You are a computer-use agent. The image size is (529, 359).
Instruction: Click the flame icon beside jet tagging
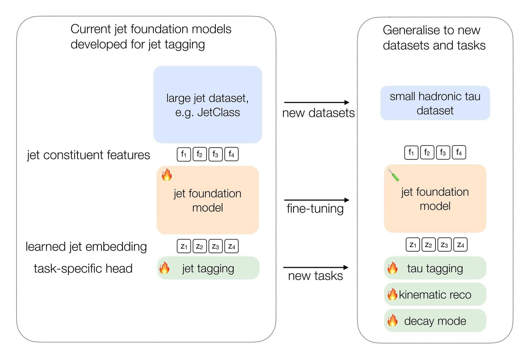tap(164, 268)
